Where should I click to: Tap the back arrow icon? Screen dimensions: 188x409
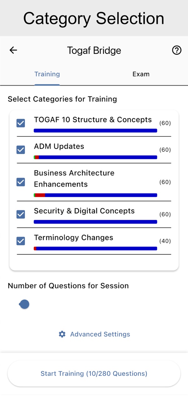(x=13, y=50)
